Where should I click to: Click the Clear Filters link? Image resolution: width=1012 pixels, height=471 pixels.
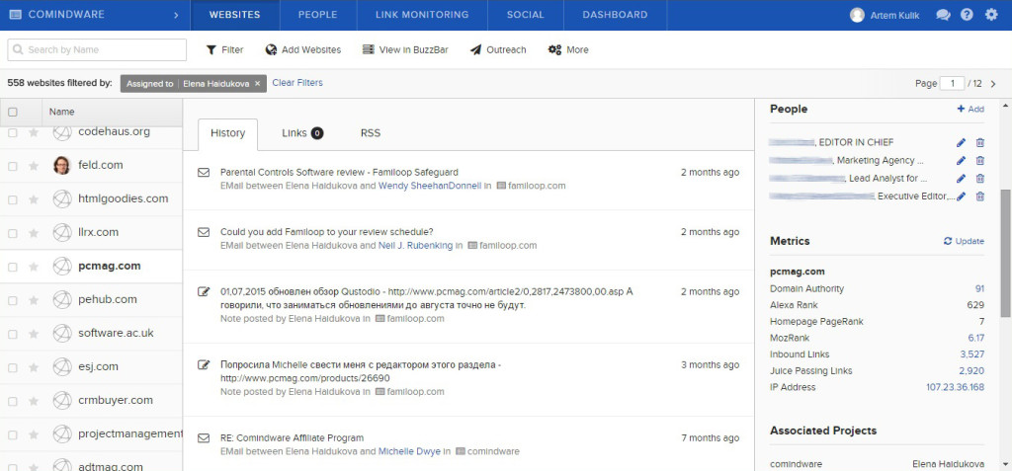pyautogui.click(x=296, y=83)
